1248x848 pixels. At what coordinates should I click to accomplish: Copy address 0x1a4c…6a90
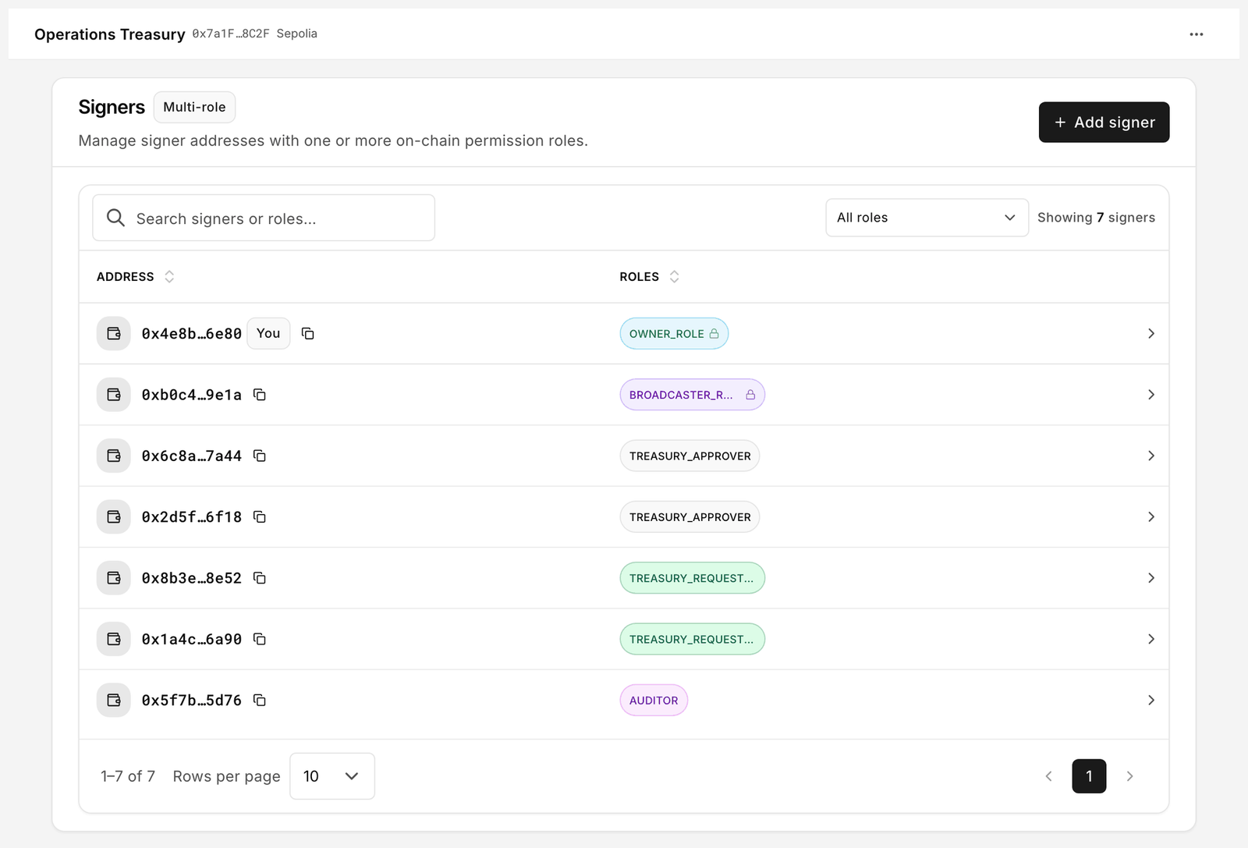click(260, 639)
